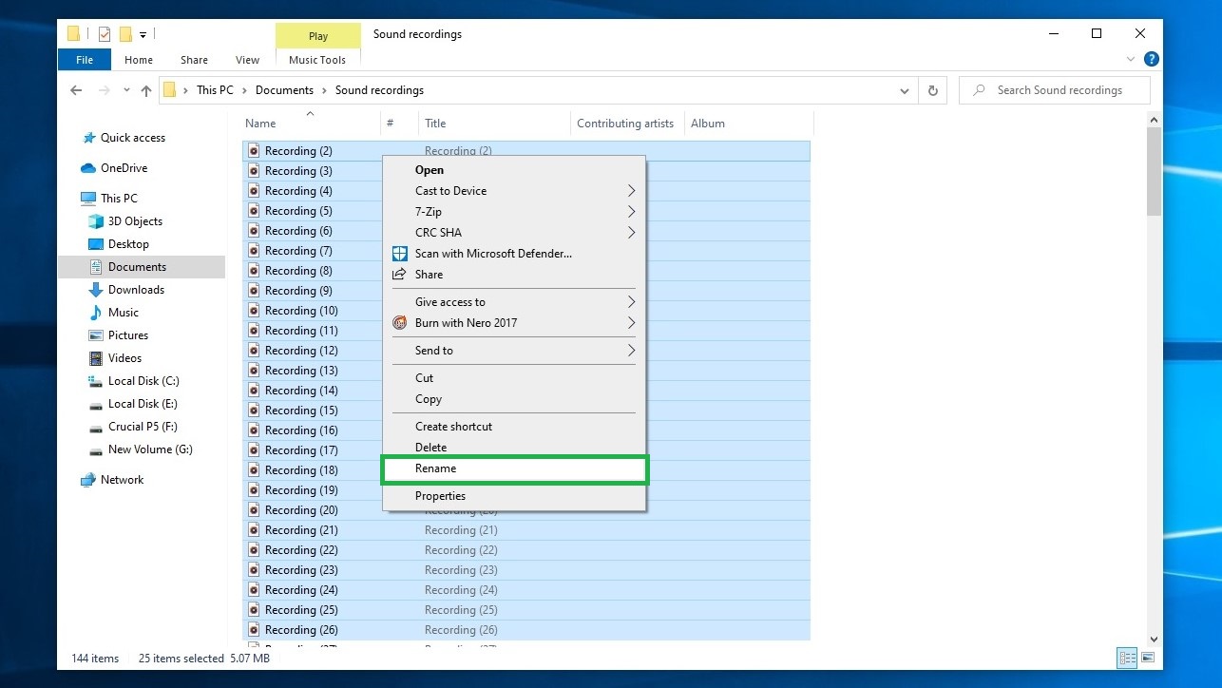Screen dimensions: 1222x688
Task: Click the Music note icon in sidebar
Action: pos(96,313)
